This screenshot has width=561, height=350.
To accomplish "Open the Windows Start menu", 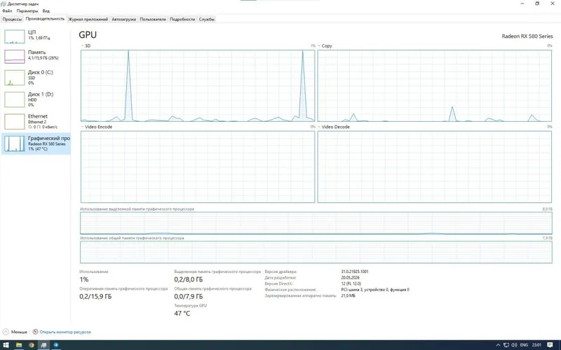I will [6, 345].
